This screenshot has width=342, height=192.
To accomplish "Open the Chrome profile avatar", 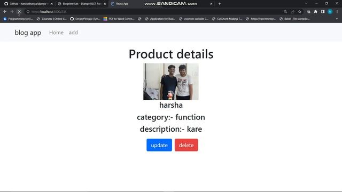I will tap(330, 12).
